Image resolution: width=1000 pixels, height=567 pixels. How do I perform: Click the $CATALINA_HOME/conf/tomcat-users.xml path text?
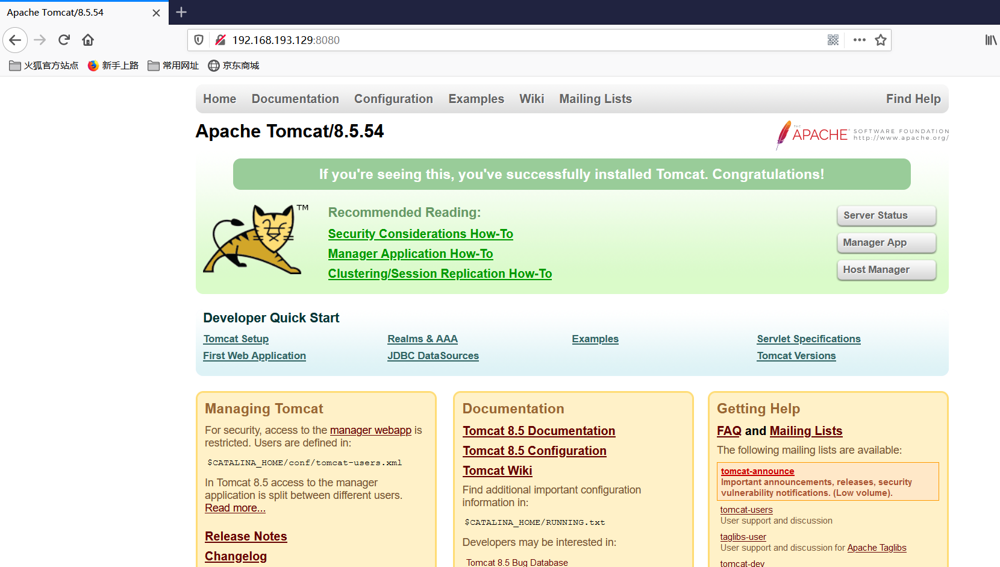[x=304, y=463]
